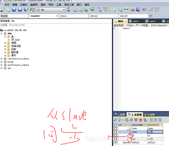Check the row with id 3 checkbox
The image size is (169, 146).
coord(116,132)
